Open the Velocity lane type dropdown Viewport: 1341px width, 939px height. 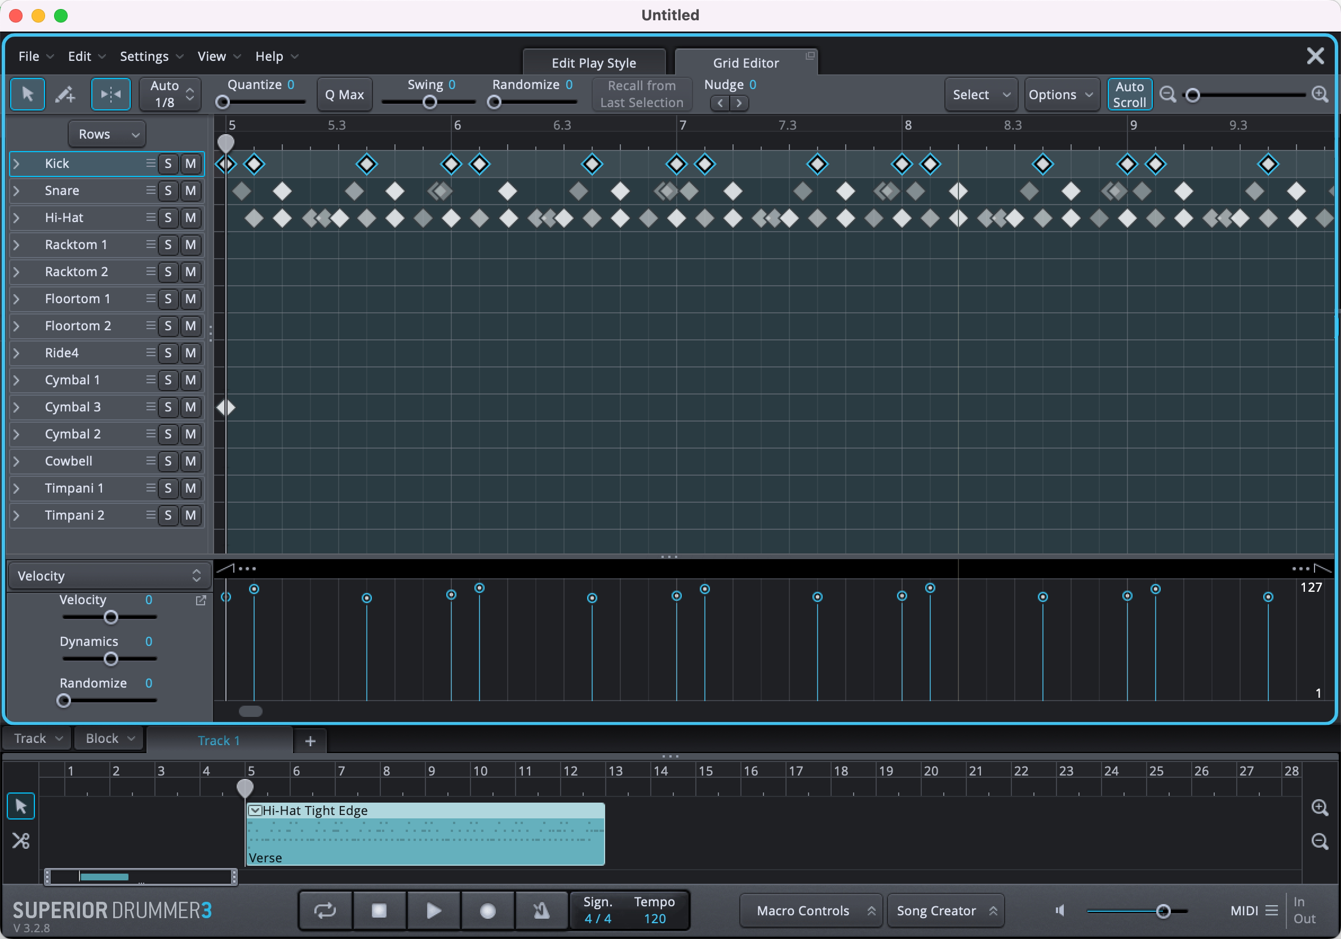(109, 576)
